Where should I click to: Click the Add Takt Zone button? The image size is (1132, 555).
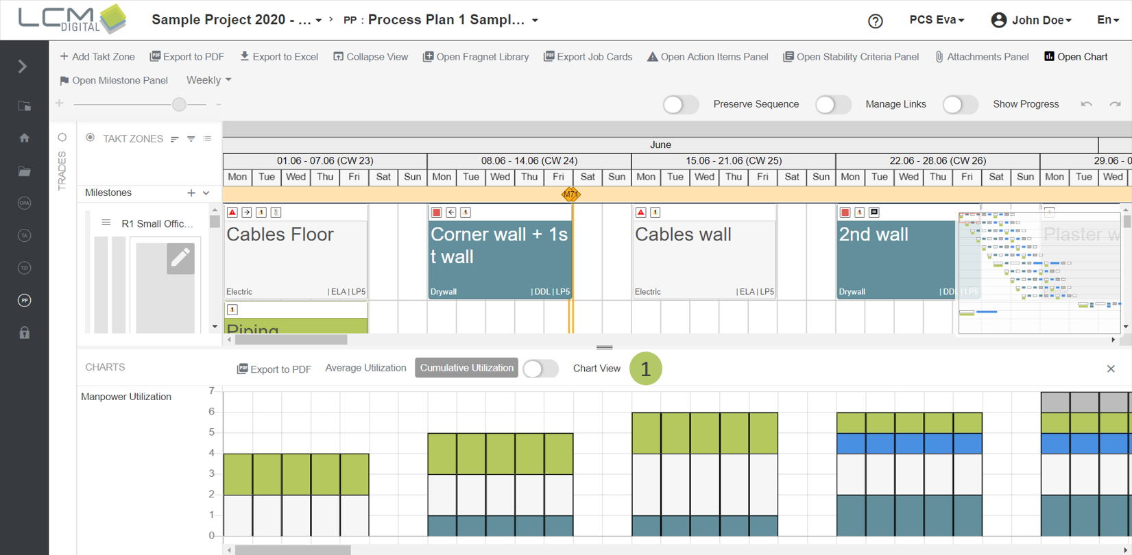97,57
